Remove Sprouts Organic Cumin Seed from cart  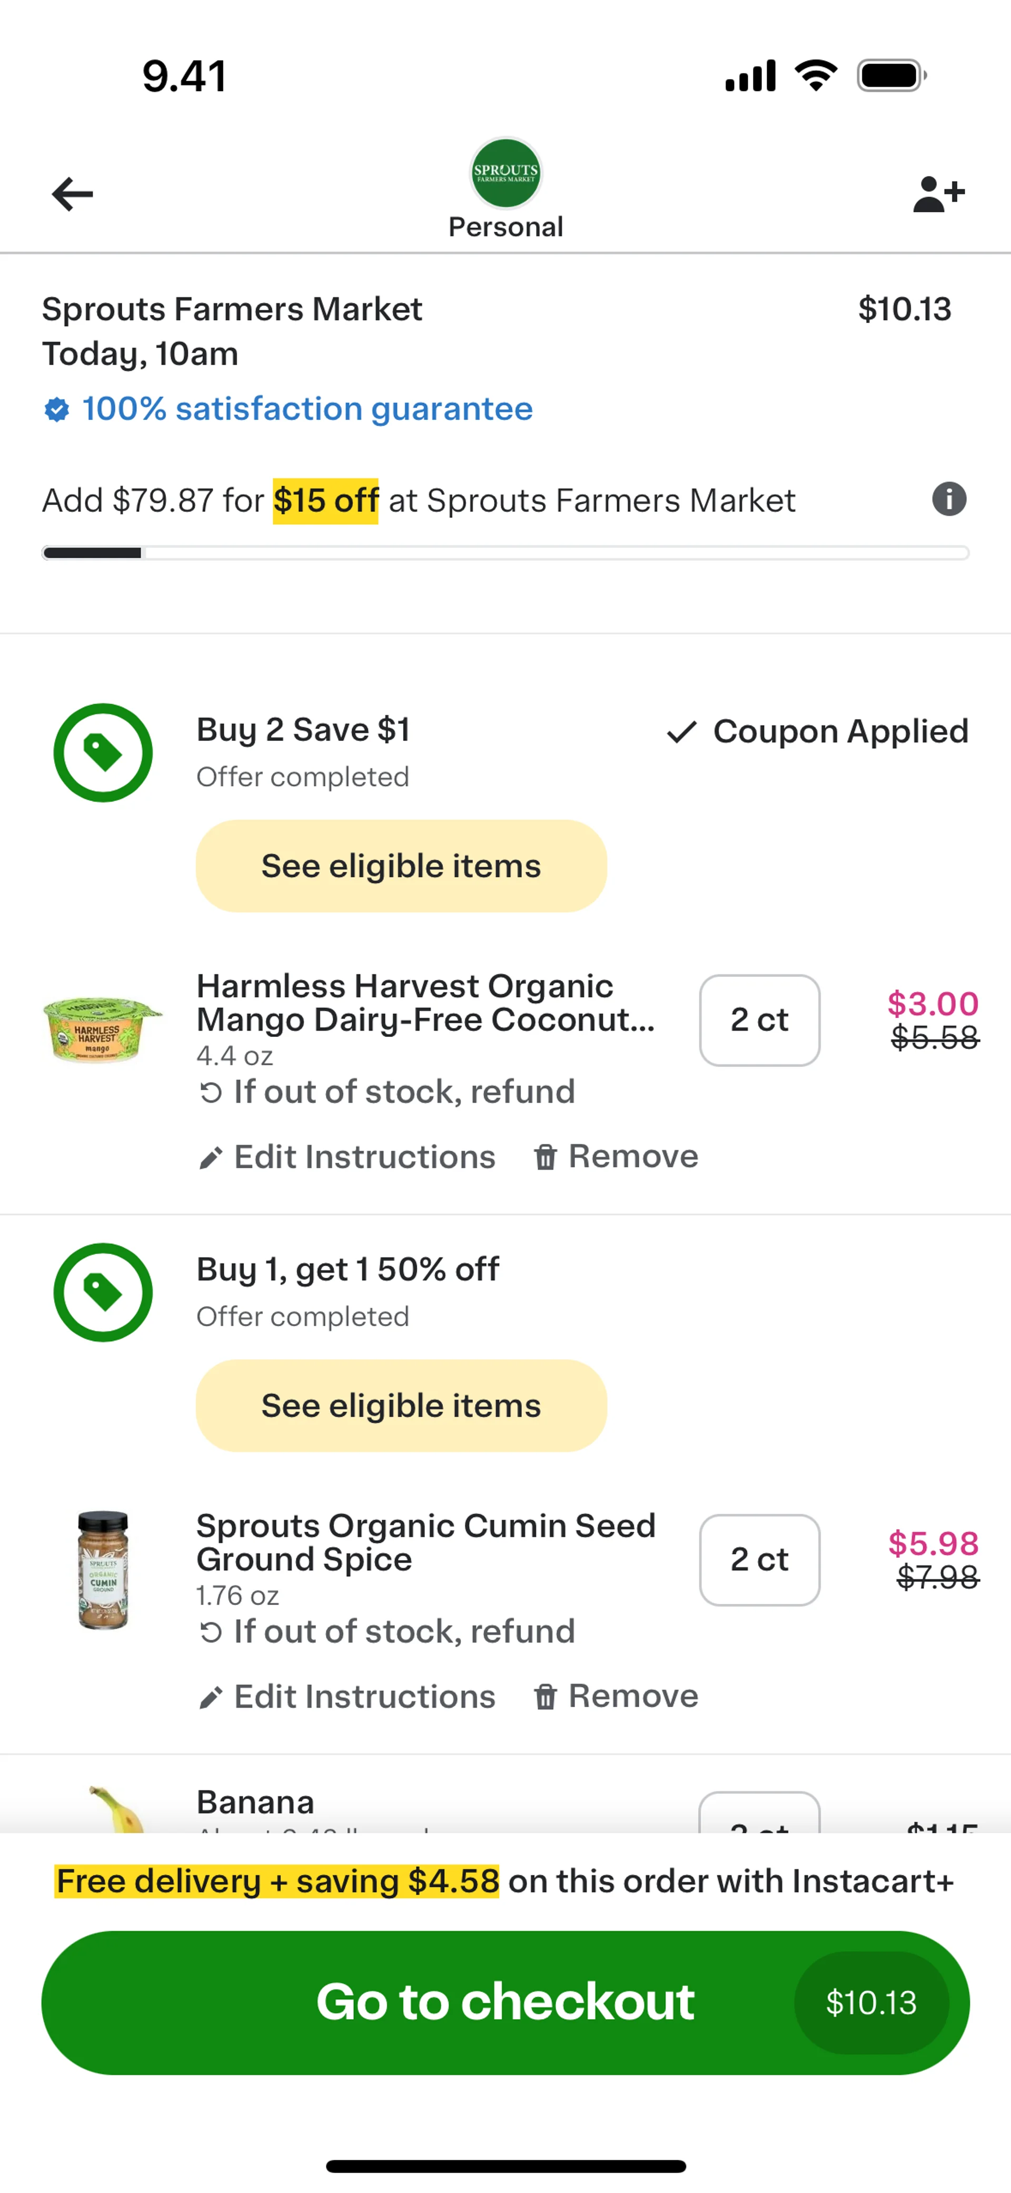point(616,1697)
